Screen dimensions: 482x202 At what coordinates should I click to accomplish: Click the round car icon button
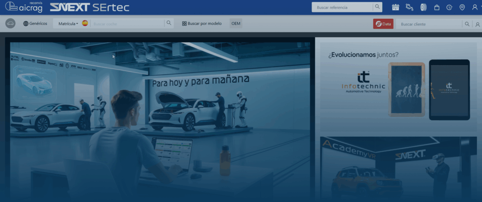(x=10, y=23)
